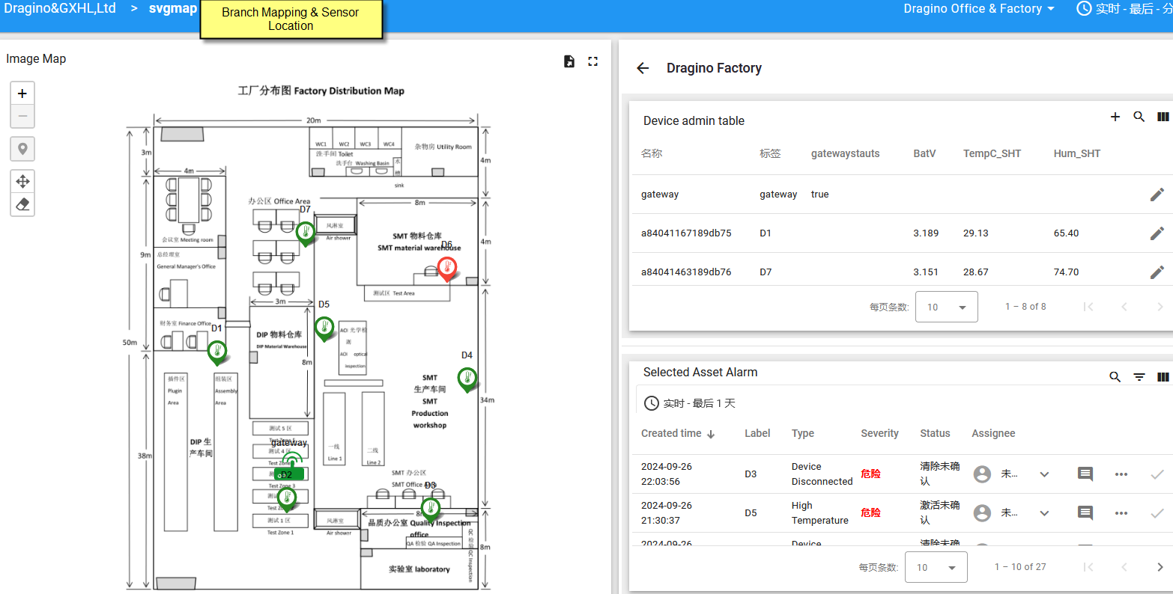Select the eraser tool on map
The image size is (1173, 594).
coord(22,204)
